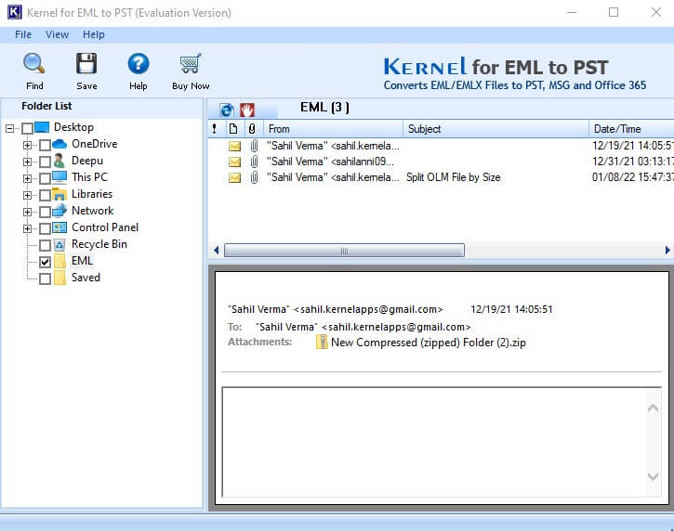Expand the Deepu tree node

27,162
